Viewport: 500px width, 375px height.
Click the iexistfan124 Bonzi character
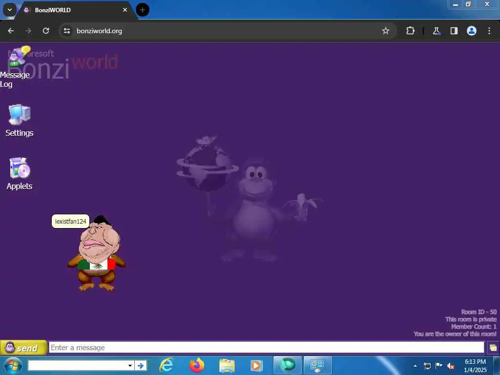coord(97,253)
